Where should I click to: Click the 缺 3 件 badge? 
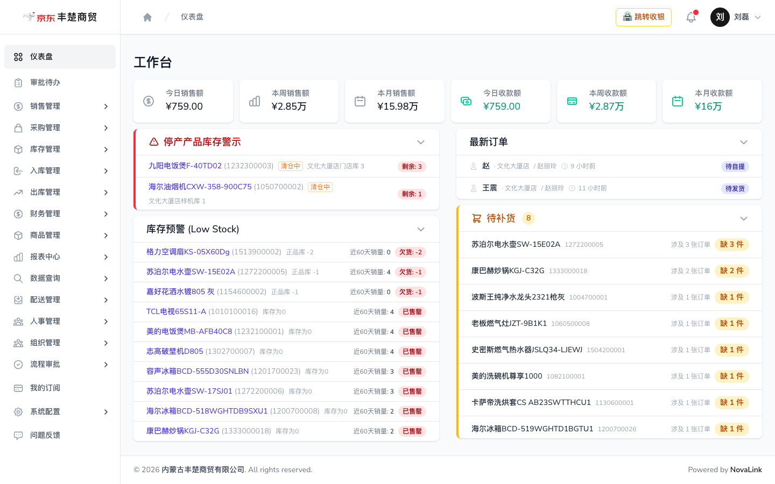click(732, 245)
